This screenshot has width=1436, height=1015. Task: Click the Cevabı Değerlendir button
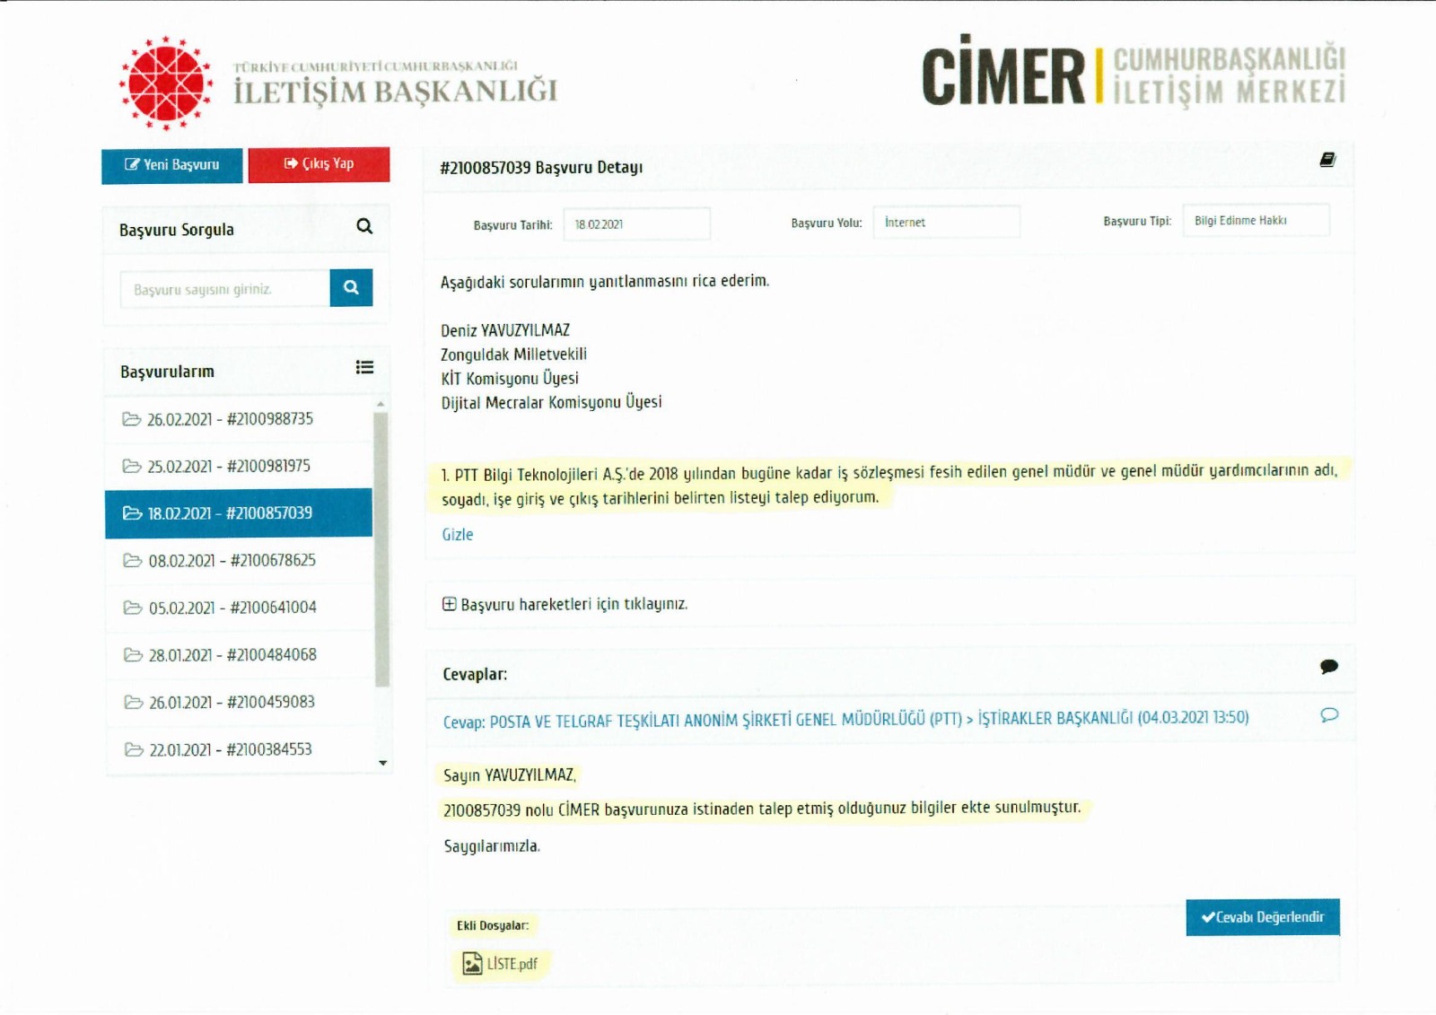click(x=1262, y=917)
